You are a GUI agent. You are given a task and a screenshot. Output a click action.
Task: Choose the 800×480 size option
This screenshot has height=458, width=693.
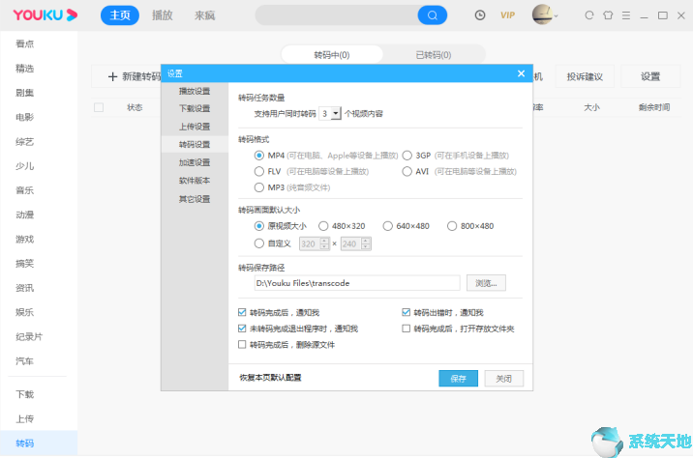452,226
